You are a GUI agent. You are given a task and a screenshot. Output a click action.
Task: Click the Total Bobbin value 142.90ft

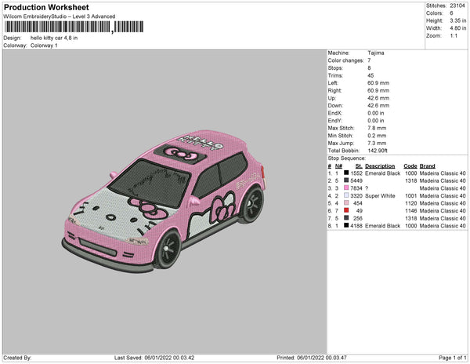pos(378,151)
